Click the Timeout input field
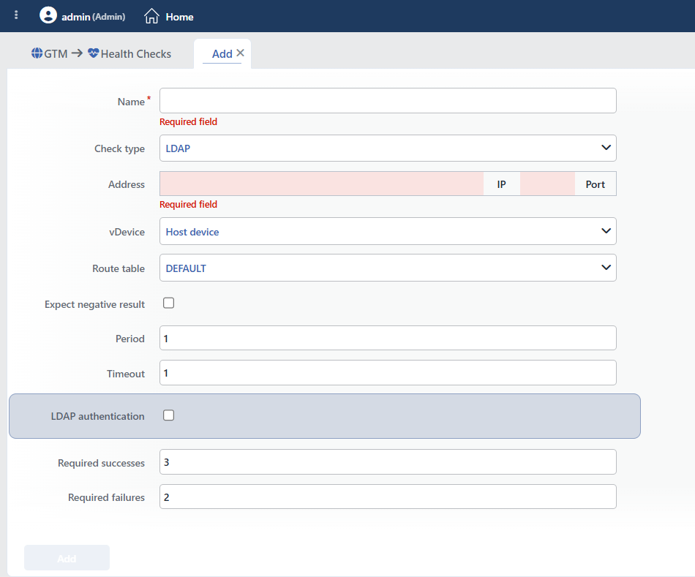Screen dimensions: 695x577 point(388,373)
